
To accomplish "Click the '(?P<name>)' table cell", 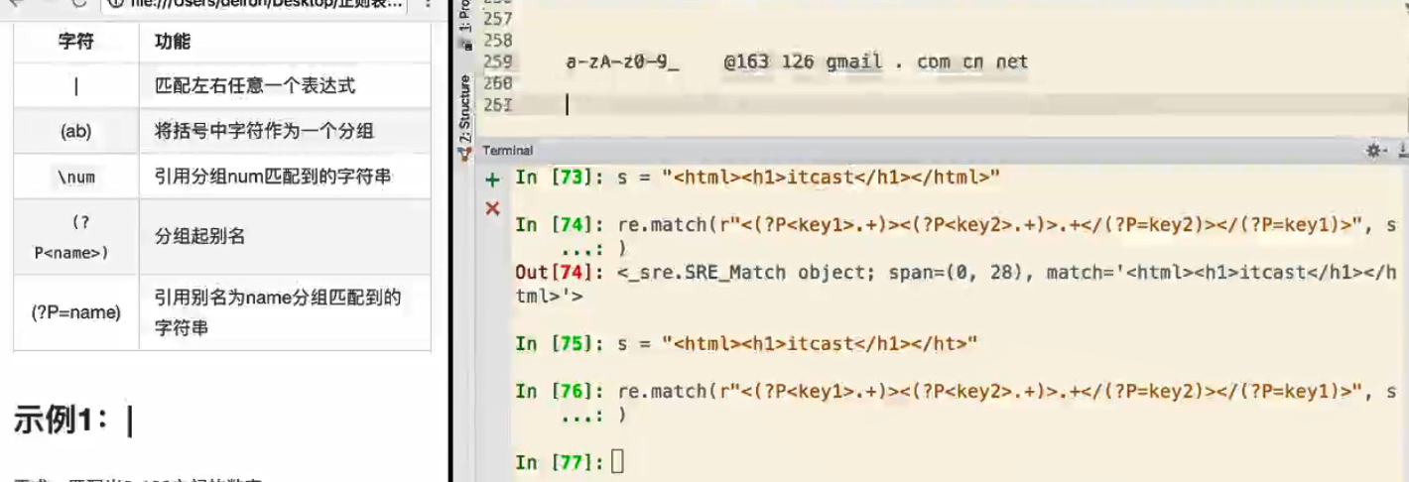I will pyautogui.click(x=76, y=237).
